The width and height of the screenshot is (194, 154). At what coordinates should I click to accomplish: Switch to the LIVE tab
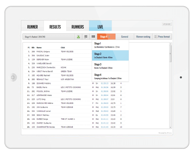(x=100, y=26)
